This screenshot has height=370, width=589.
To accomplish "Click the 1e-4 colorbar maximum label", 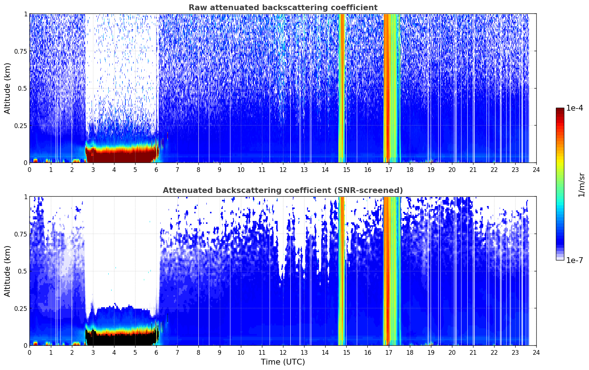I will point(574,108).
